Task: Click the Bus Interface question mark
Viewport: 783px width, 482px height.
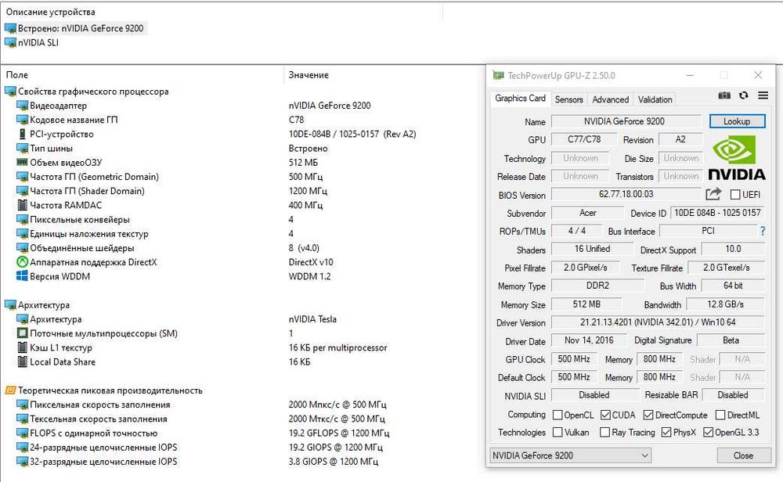Action: [x=763, y=231]
